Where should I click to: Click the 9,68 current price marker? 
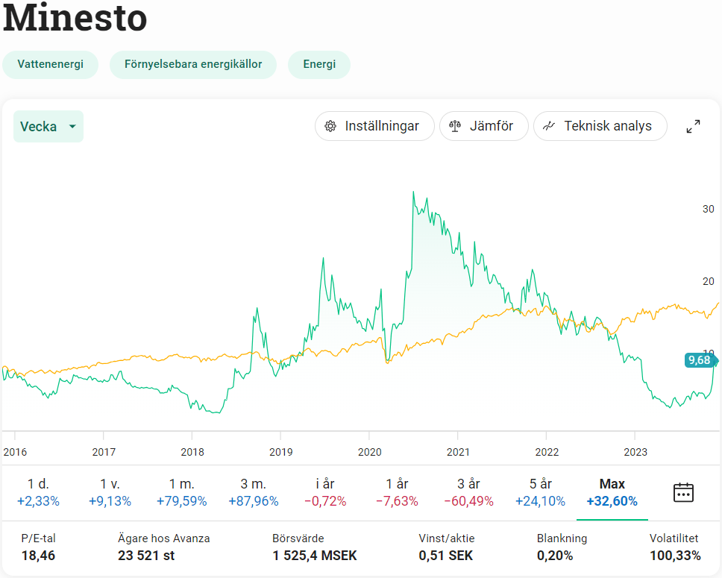700,360
